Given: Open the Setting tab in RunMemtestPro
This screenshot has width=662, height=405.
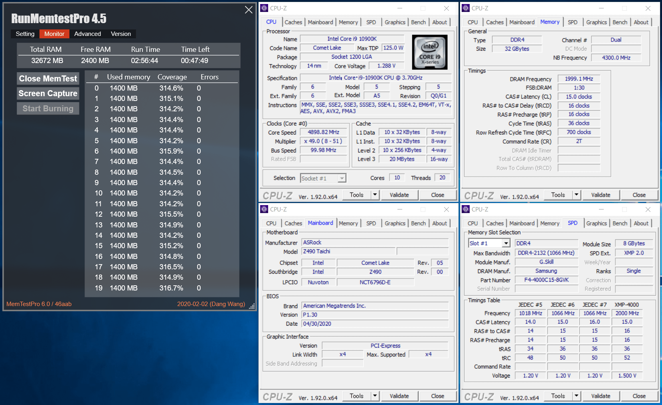Looking at the screenshot, I should point(25,34).
